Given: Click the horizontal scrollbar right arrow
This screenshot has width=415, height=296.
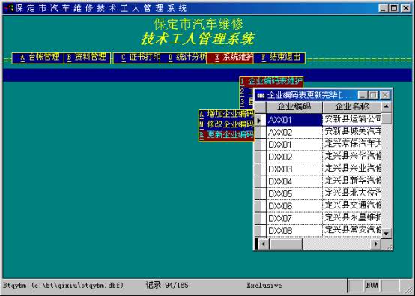Looking at the screenshot, I should [x=375, y=244].
